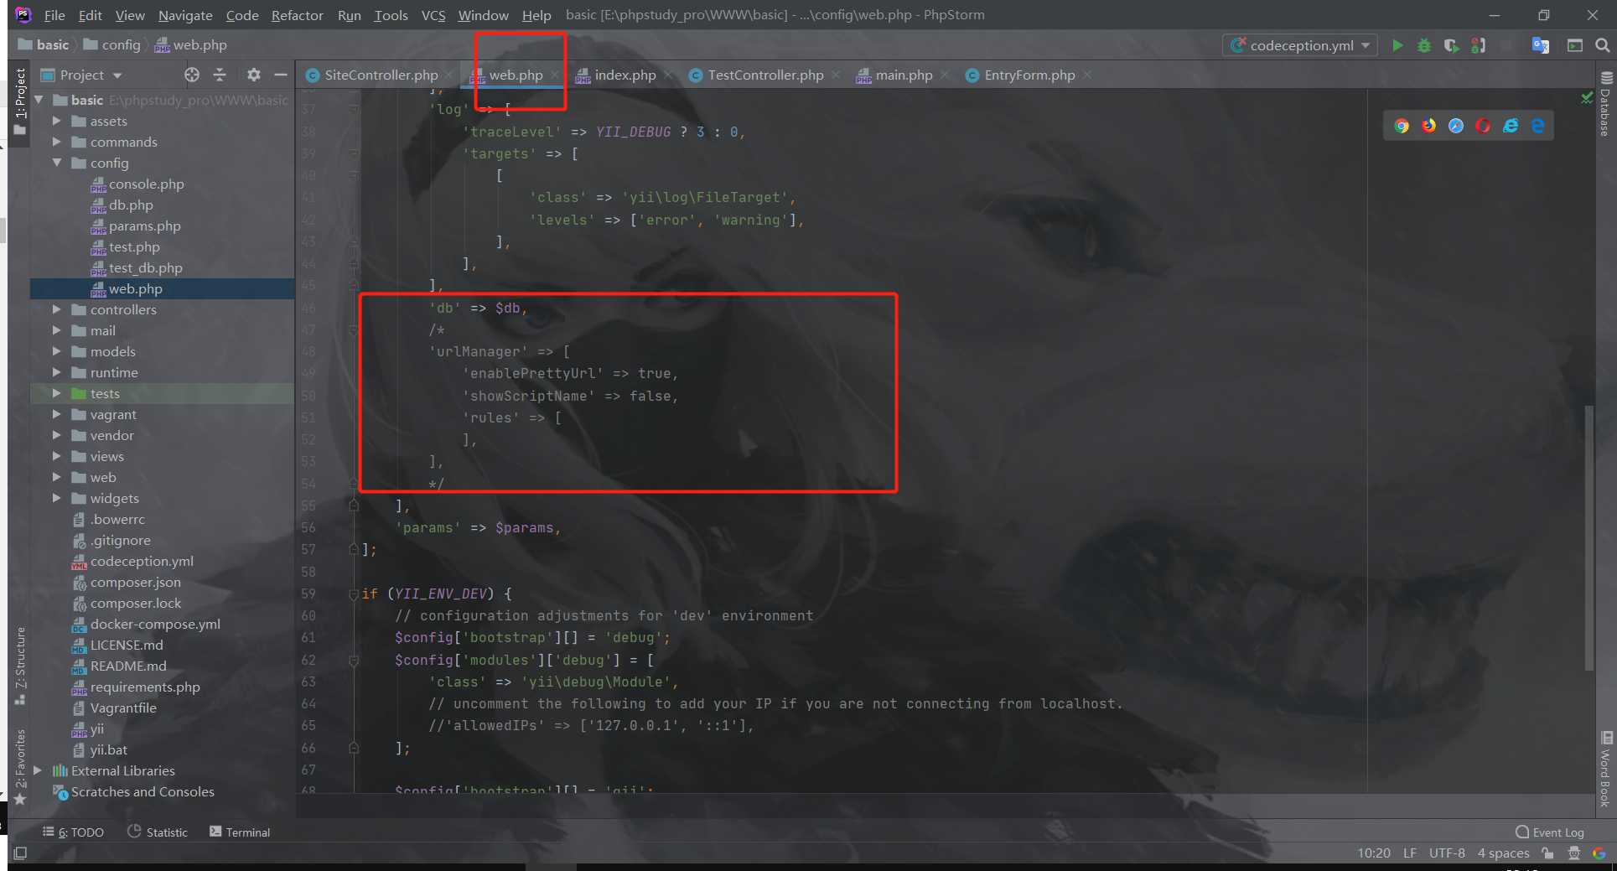Screen dimensions: 1617x871
Task: Open the Refactor menu
Action: 297,15
